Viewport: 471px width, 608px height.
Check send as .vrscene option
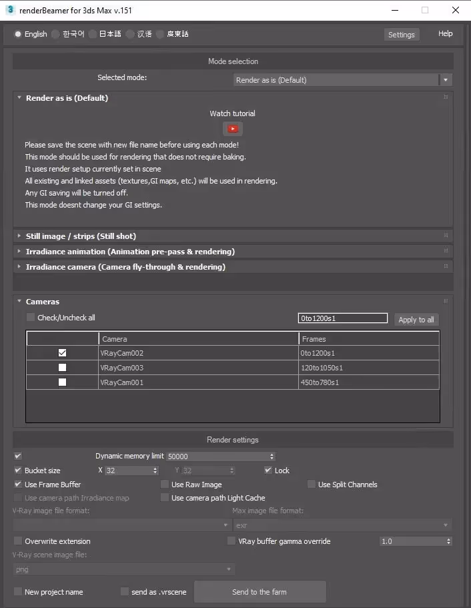pyautogui.click(x=125, y=591)
